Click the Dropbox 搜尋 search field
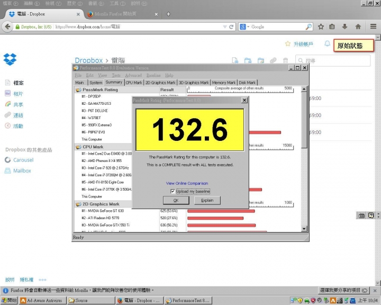 click(x=333, y=60)
